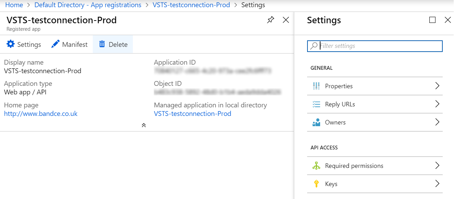Click the 'Application type' label

click(28, 83)
